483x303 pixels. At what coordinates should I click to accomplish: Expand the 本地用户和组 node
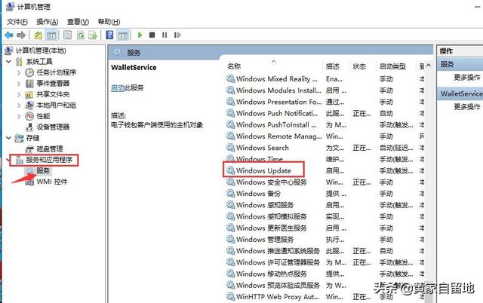[x=19, y=106]
